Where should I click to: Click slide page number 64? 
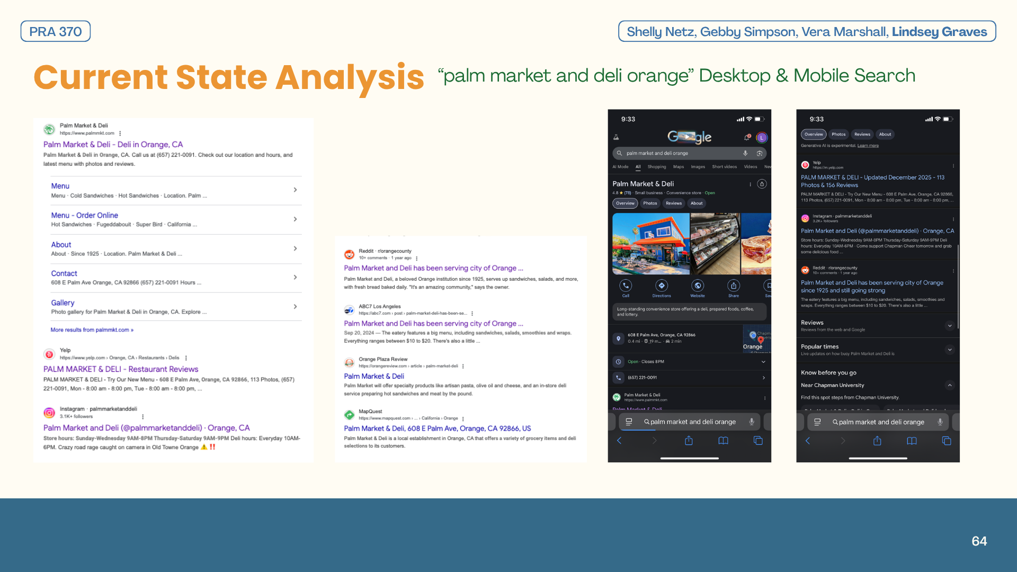tap(979, 541)
